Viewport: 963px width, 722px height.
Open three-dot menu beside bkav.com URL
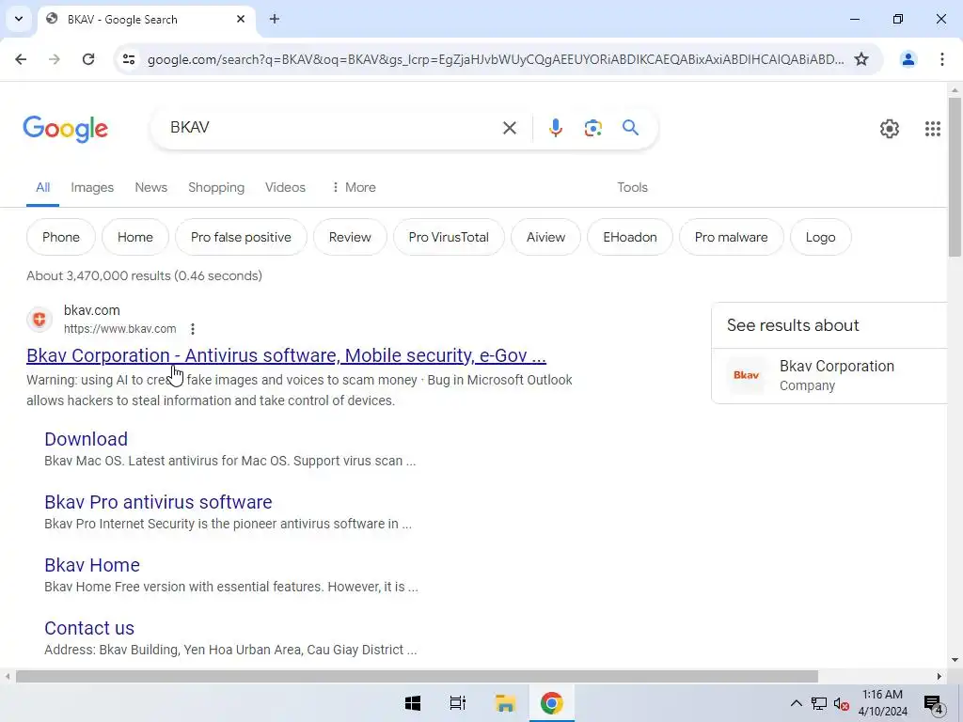193,329
